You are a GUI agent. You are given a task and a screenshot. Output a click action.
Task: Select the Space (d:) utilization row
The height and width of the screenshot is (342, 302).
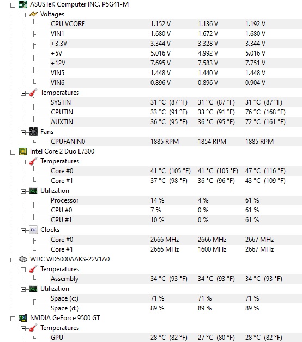(176, 308)
